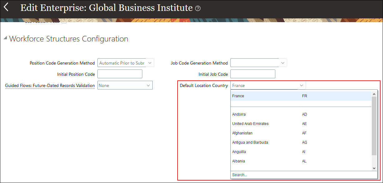The width and height of the screenshot is (383, 183).
Task: Toggle Default Location Country dropdown arrow
Action: pos(302,85)
